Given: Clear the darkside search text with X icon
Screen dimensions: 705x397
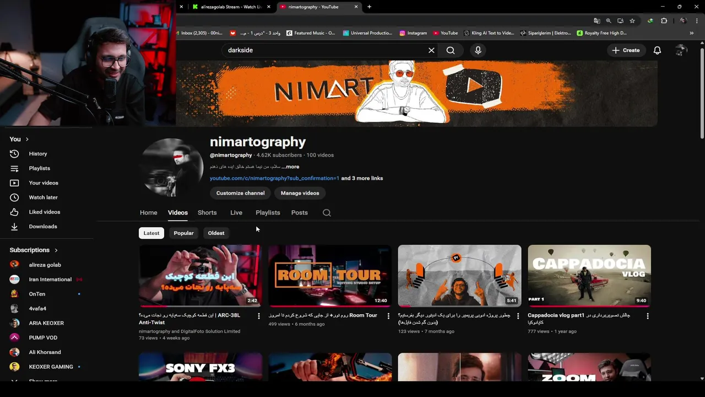Looking at the screenshot, I should click(431, 50).
